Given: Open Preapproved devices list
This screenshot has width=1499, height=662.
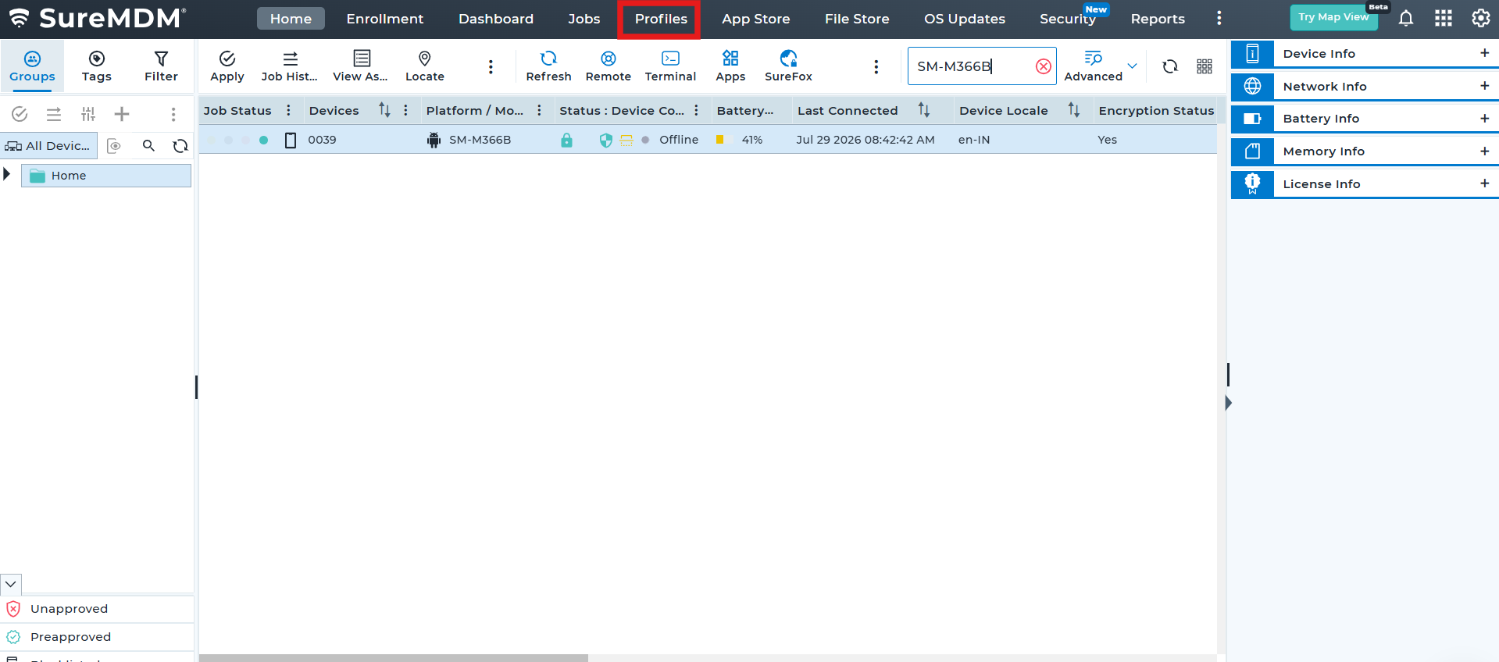Looking at the screenshot, I should (x=98, y=637).
